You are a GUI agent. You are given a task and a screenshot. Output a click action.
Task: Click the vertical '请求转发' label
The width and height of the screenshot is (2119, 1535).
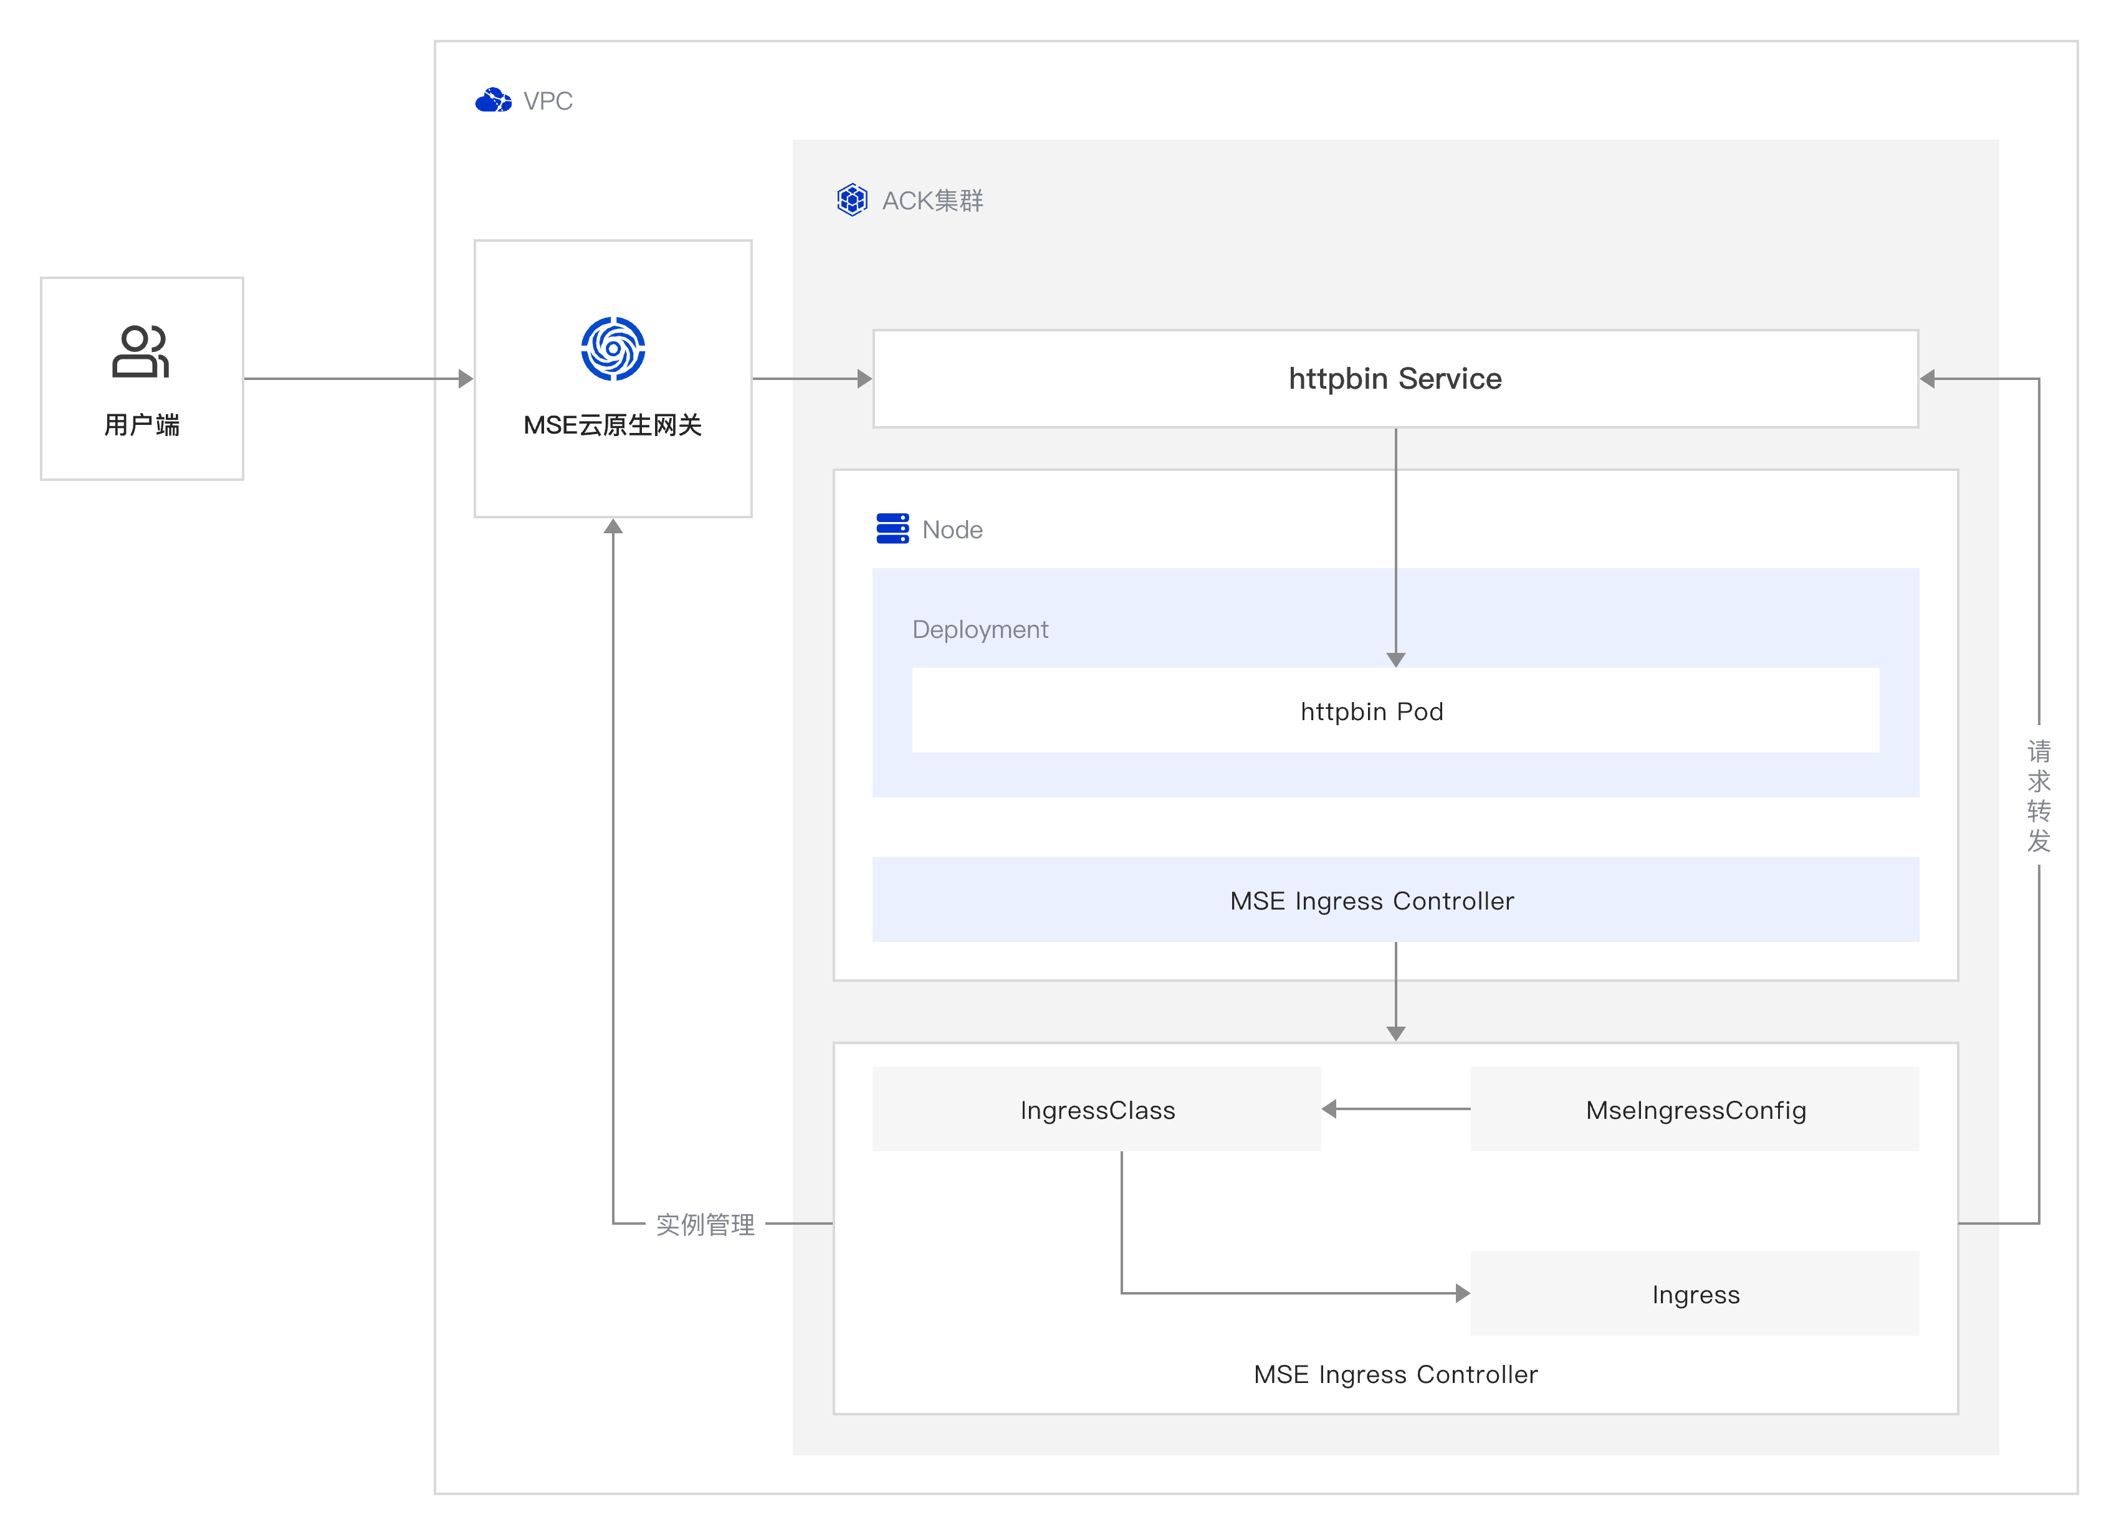tap(2039, 796)
